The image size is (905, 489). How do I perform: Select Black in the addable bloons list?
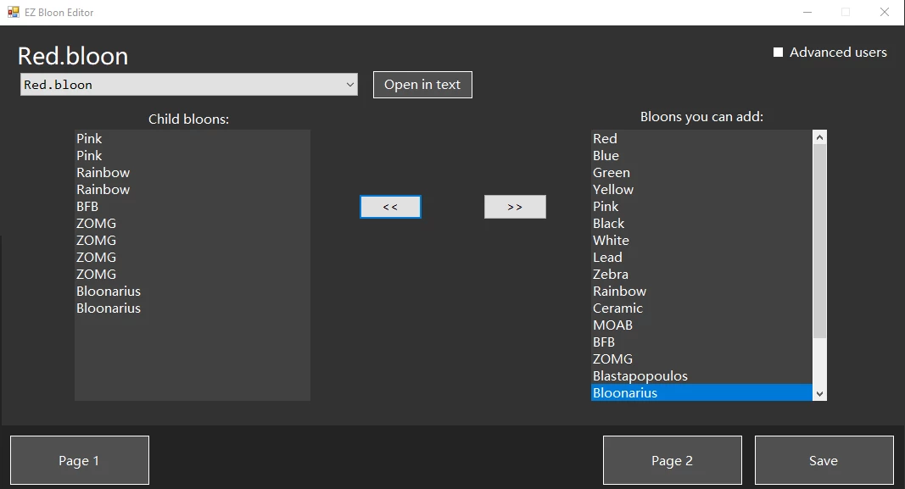coord(701,223)
